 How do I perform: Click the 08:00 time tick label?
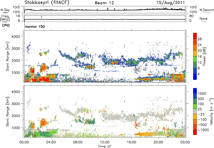point(78,142)
